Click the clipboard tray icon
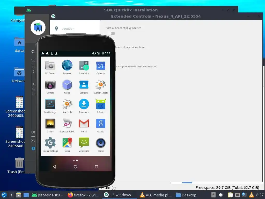 [x=230, y=195]
